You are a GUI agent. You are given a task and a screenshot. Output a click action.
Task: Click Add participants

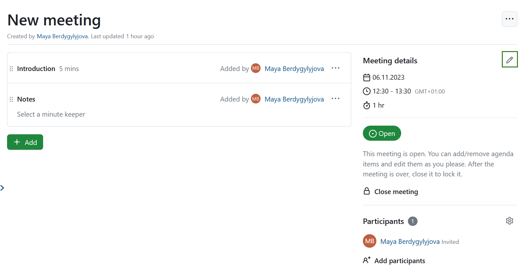pos(400,261)
